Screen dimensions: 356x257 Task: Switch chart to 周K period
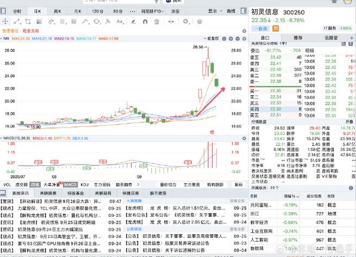coord(58,11)
